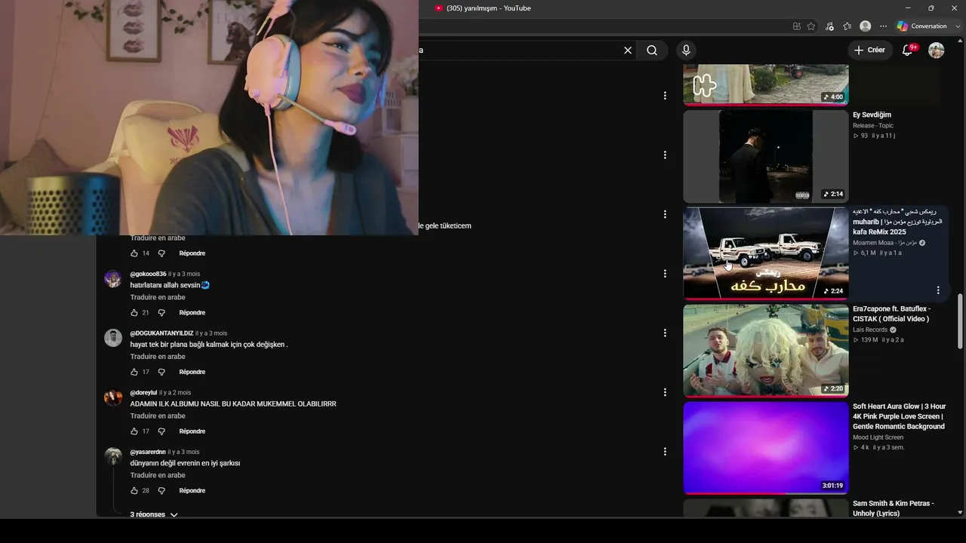Open the browser favorites list icon

[x=848, y=26]
